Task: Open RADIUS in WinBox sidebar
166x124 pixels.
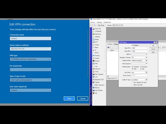Action: pos(98,69)
